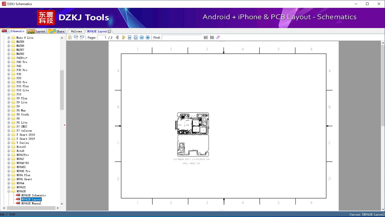This screenshot has height=217, width=385.
Task: Zoom out with the minus icon
Action: point(142,37)
